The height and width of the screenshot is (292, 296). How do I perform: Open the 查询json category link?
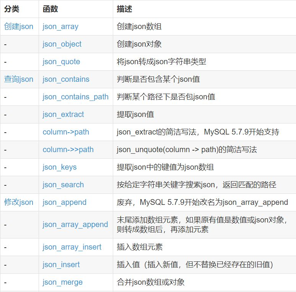pyautogui.click(x=19, y=79)
